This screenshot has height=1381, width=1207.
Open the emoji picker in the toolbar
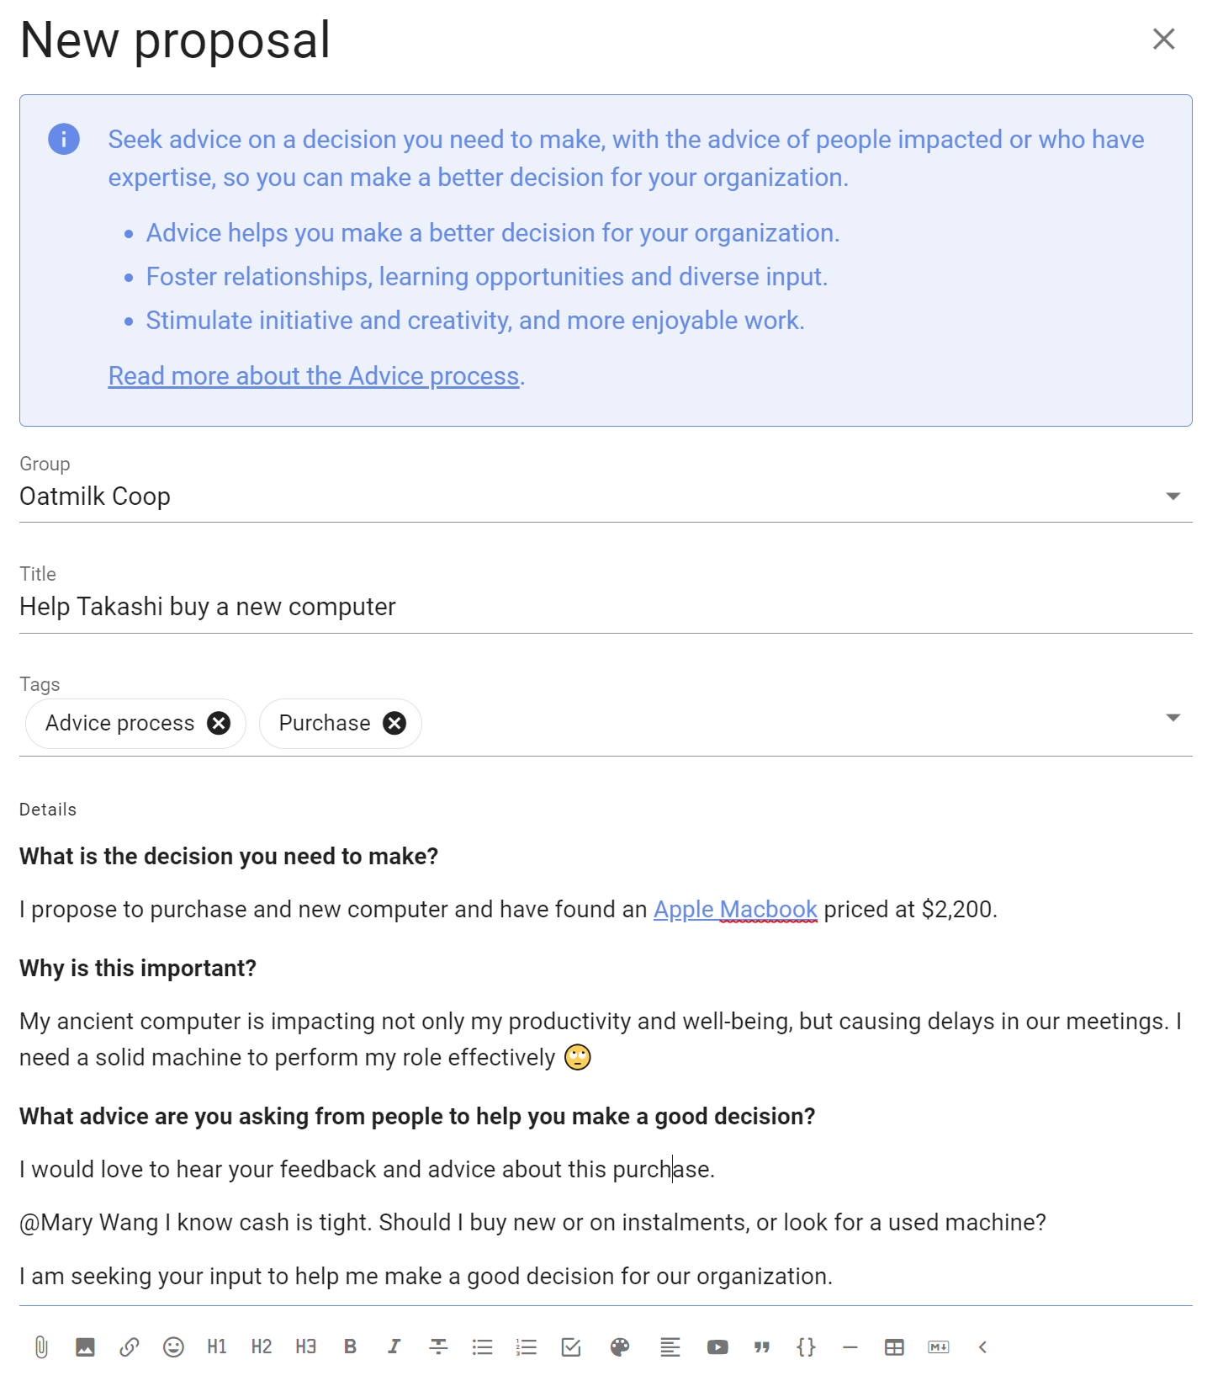[173, 1347]
